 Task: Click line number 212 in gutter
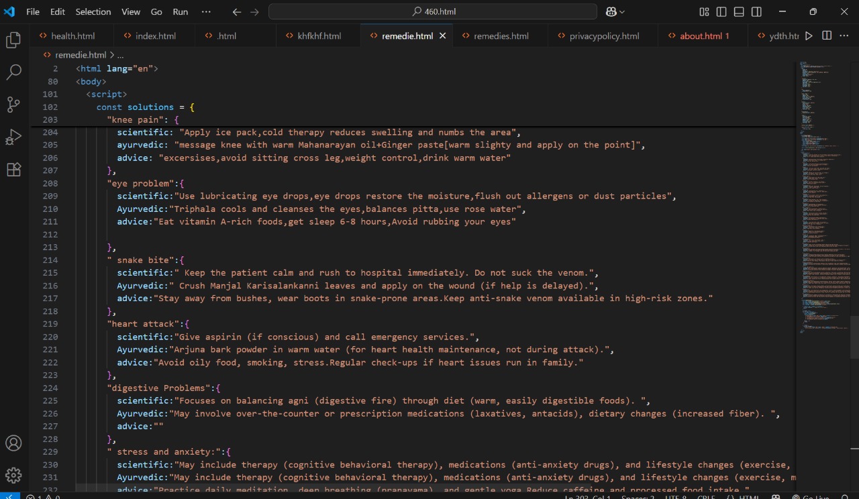50,234
